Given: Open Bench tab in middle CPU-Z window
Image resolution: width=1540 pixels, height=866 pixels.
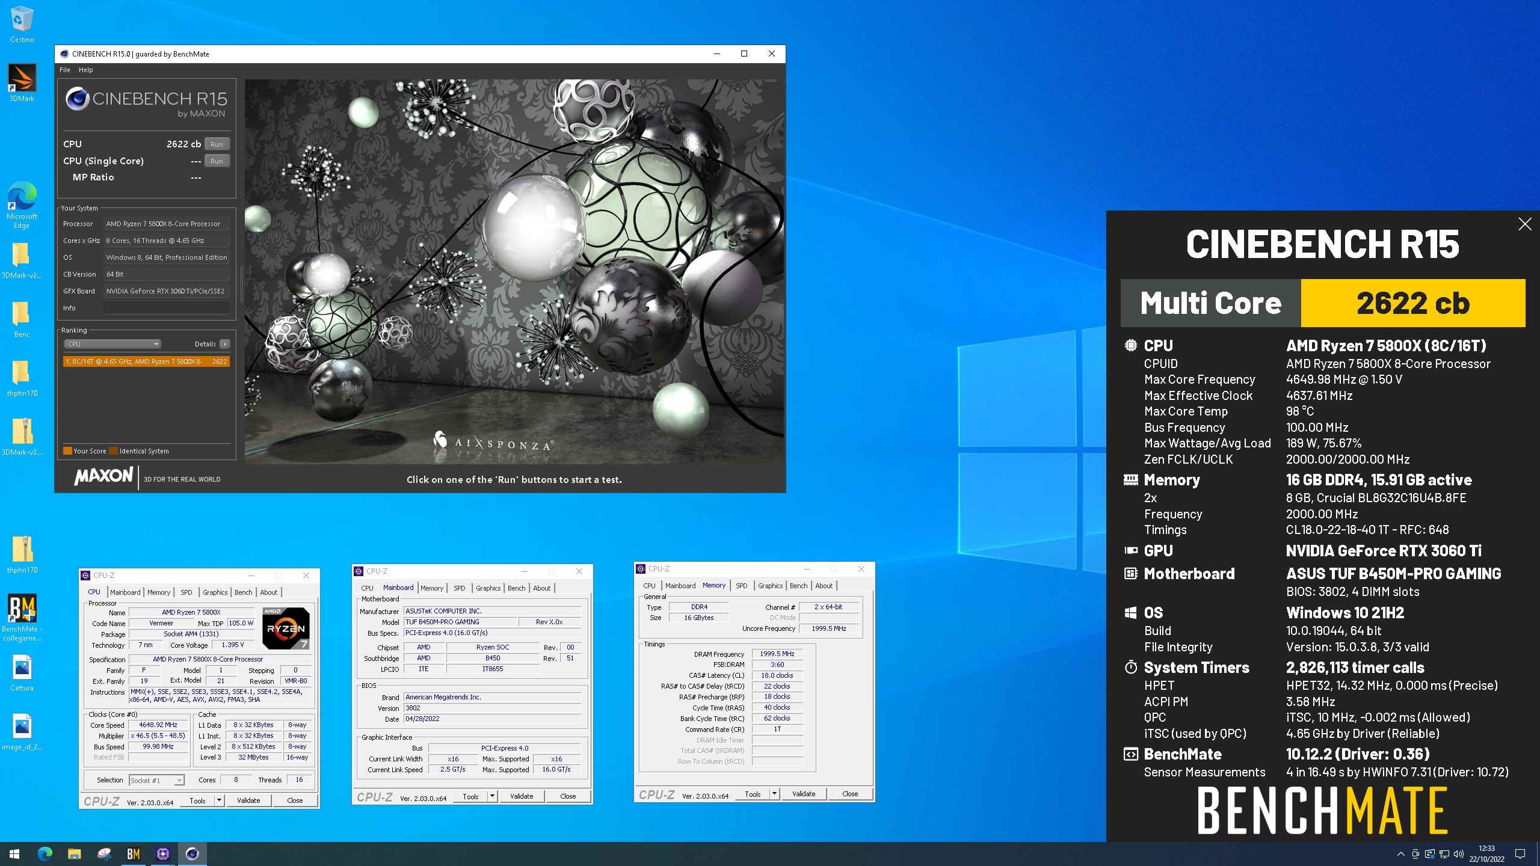Looking at the screenshot, I should point(516,588).
